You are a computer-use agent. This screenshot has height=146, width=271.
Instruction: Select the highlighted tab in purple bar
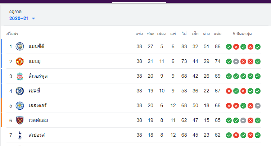[x=139, y=1]
